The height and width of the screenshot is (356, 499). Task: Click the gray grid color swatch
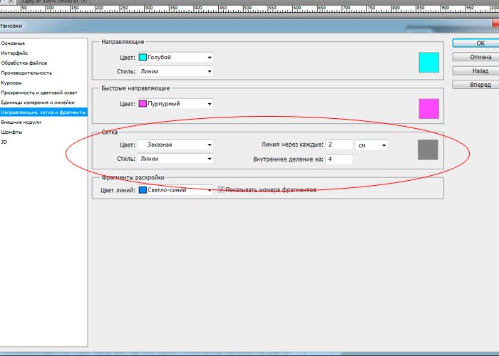tap(428, 150)
